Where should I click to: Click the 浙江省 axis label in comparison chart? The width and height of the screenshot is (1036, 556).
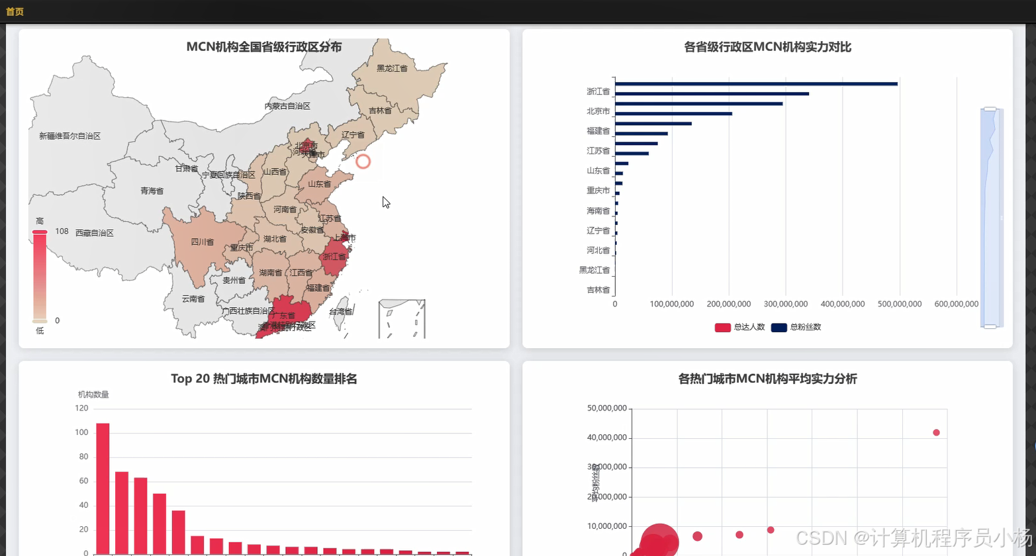(x=598, y=91)
